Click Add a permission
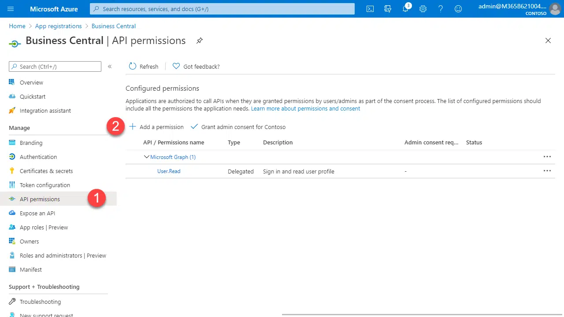The width and height of the screenshot is (564, 317). click(156, 127)
